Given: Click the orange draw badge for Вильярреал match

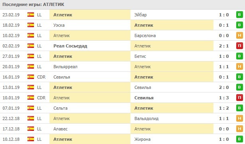Looking at the screenshot, I should [x=239, y=67].
